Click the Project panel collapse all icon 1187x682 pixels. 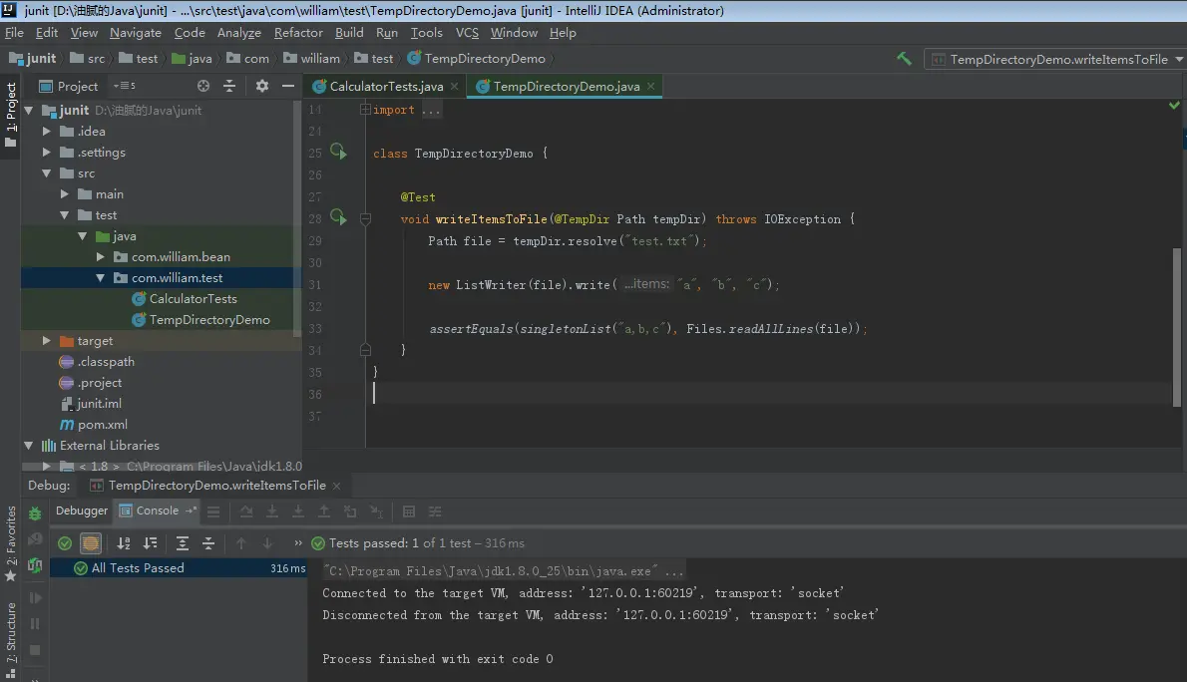pyautogui.click(x=229, y=86)
